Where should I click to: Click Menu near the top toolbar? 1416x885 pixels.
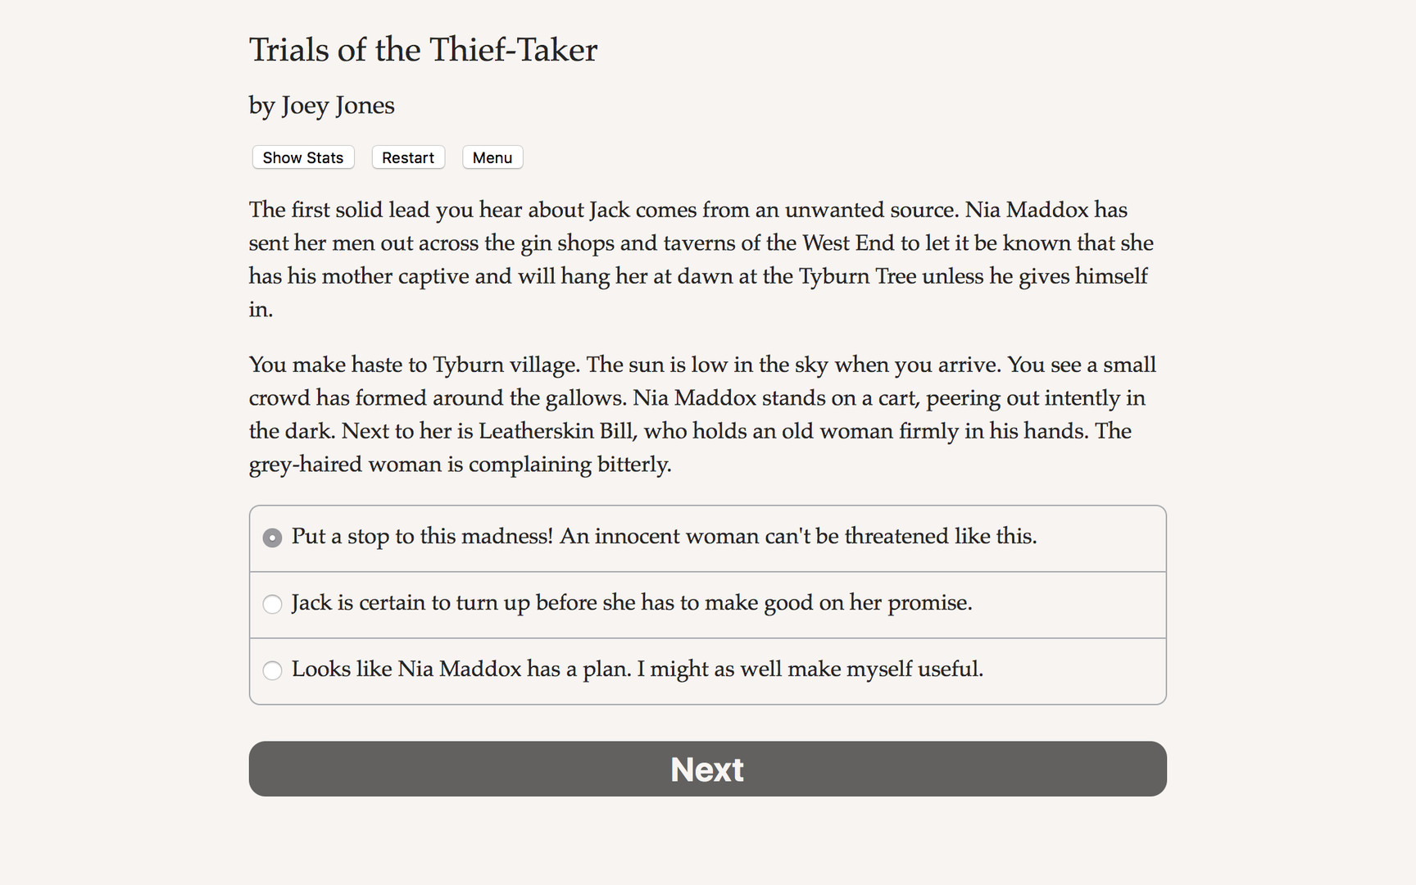click(x=492, y=157)
